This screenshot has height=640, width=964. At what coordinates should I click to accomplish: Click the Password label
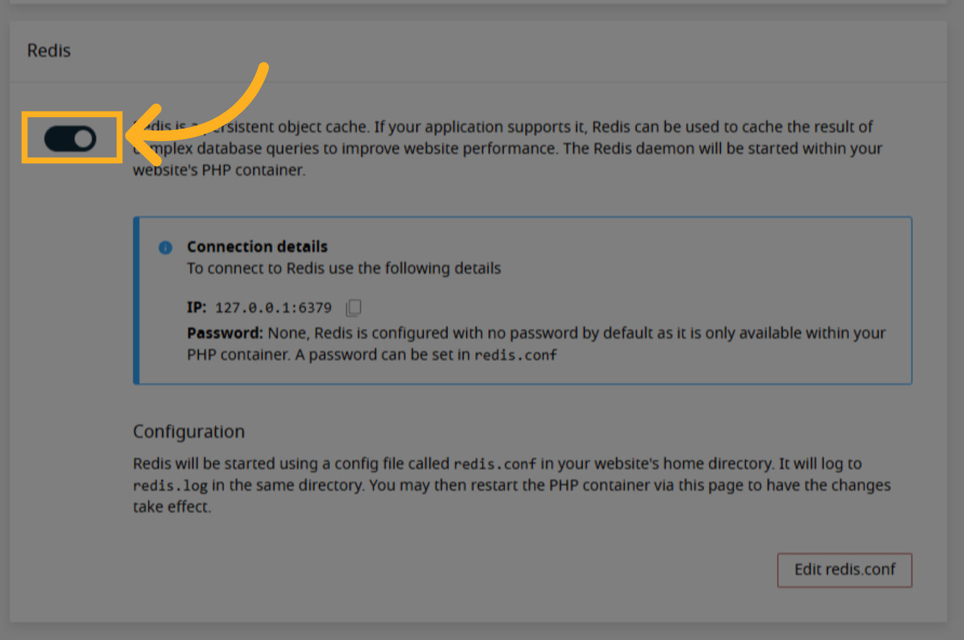(225, 333)
